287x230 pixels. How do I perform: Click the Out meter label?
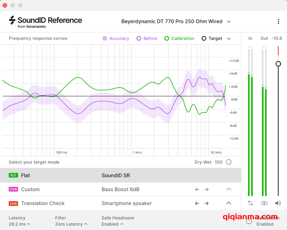[x=264, y=38]
